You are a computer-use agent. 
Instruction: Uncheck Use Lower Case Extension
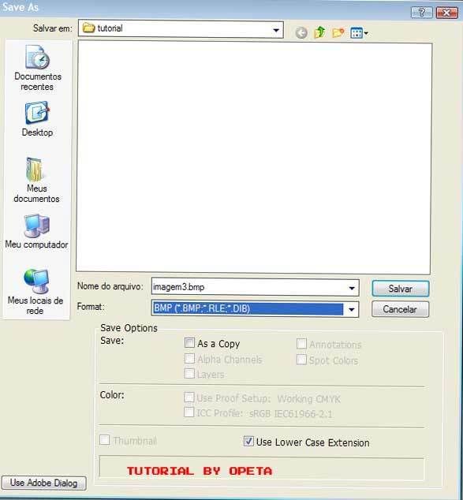(248, 442)
